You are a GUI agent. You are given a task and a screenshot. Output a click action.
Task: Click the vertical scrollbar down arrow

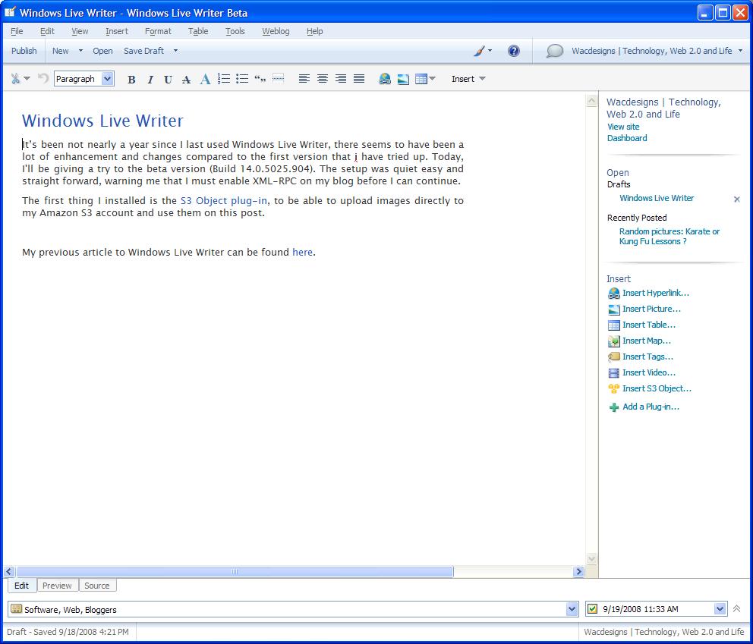(591, 558)
